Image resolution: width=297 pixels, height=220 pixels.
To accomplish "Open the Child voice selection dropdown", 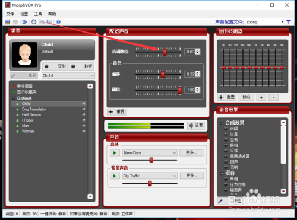I will pos(68,75).
